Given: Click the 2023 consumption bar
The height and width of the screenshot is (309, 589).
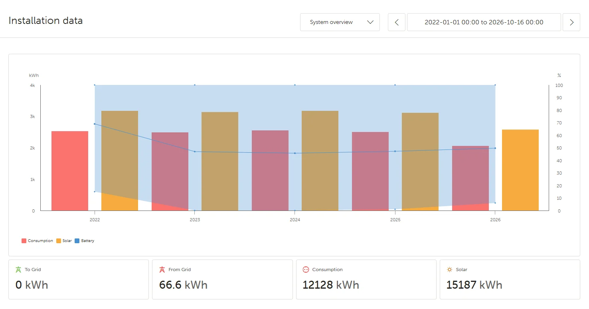Looking at the screenshot, I should (x=170, y=171).
